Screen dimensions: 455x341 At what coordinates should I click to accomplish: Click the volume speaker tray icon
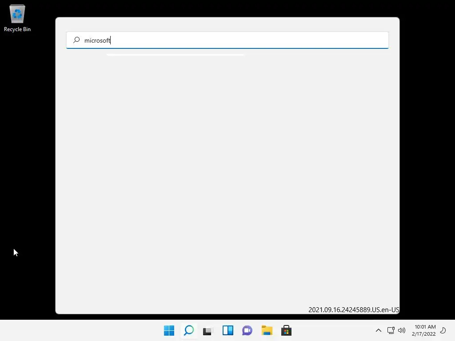(402, 330)
